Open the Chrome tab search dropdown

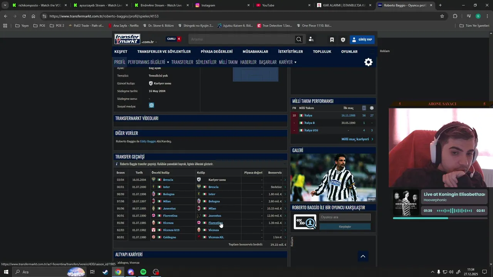click(x=5, y=5)
